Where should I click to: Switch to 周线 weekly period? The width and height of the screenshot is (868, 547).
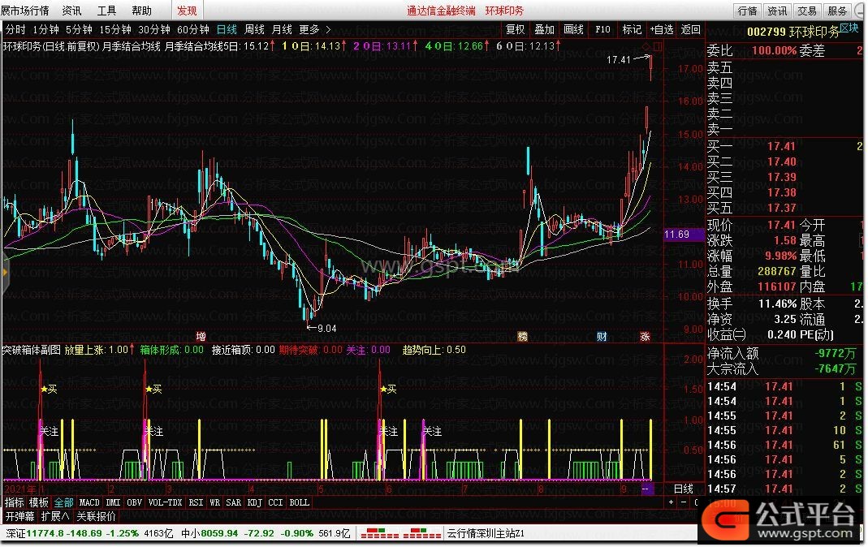pos(255,29)
